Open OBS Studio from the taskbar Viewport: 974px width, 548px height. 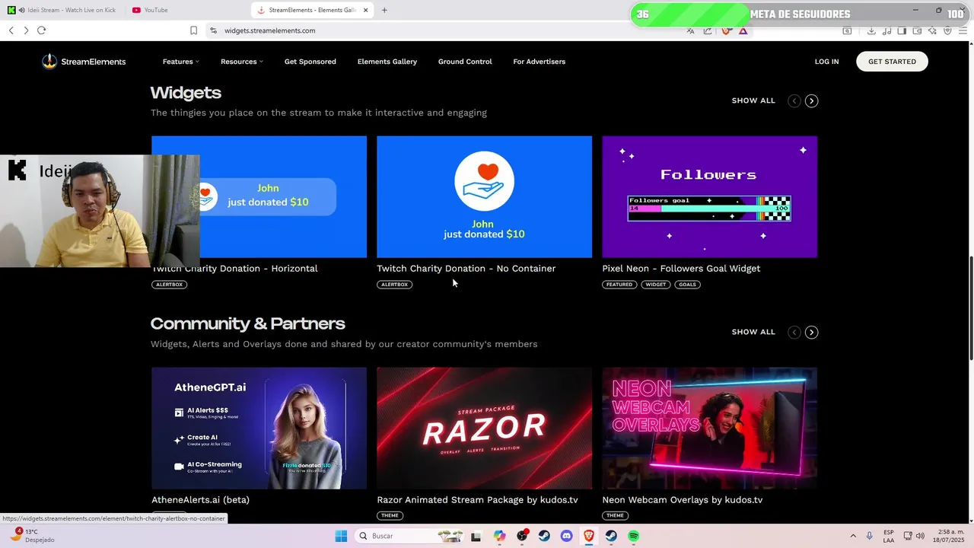point(522,536)
